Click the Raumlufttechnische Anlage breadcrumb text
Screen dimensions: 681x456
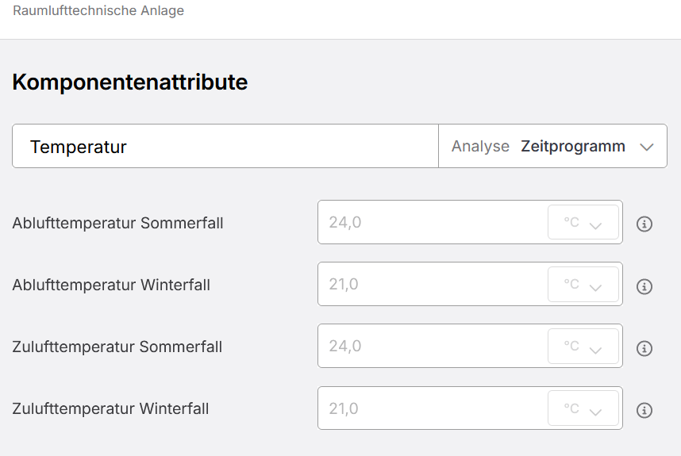coord(98,10)
